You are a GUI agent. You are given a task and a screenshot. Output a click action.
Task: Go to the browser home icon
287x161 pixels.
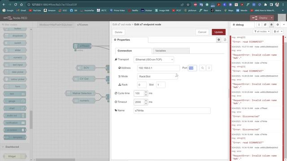click(22, 4)
